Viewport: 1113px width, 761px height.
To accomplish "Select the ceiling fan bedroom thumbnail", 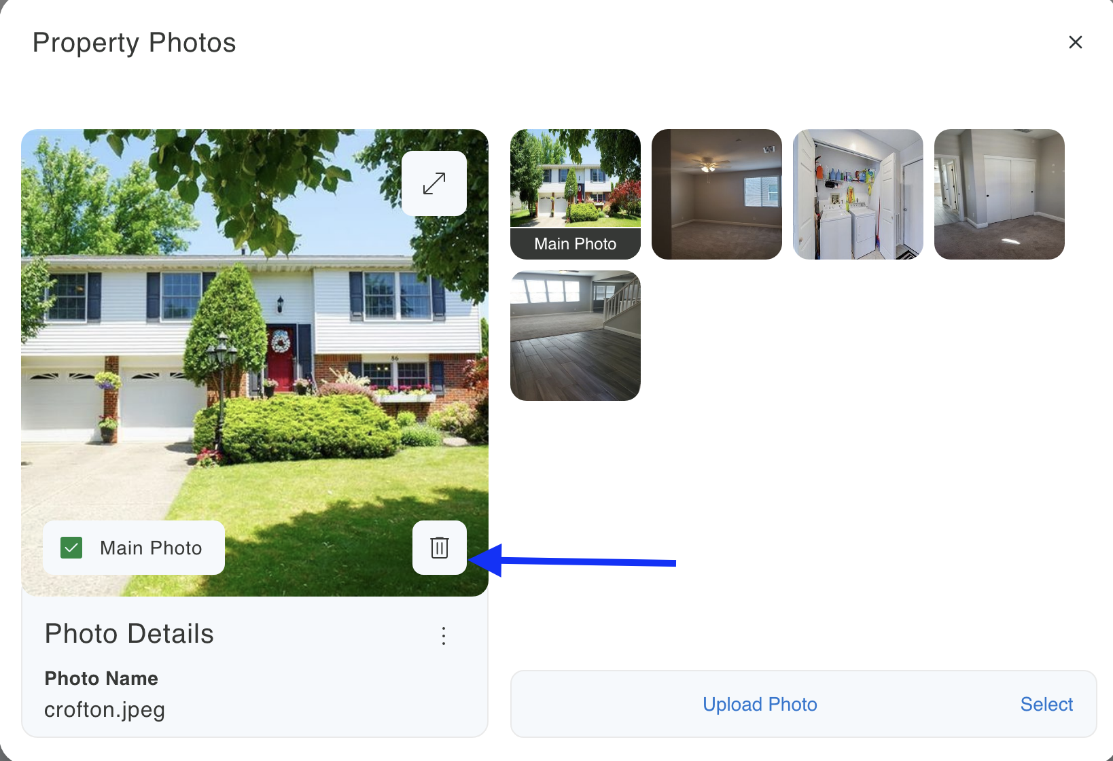I will coord(717,194).
